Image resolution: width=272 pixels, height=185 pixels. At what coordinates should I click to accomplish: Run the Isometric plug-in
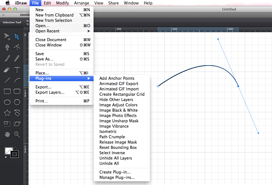click(121, 132)
